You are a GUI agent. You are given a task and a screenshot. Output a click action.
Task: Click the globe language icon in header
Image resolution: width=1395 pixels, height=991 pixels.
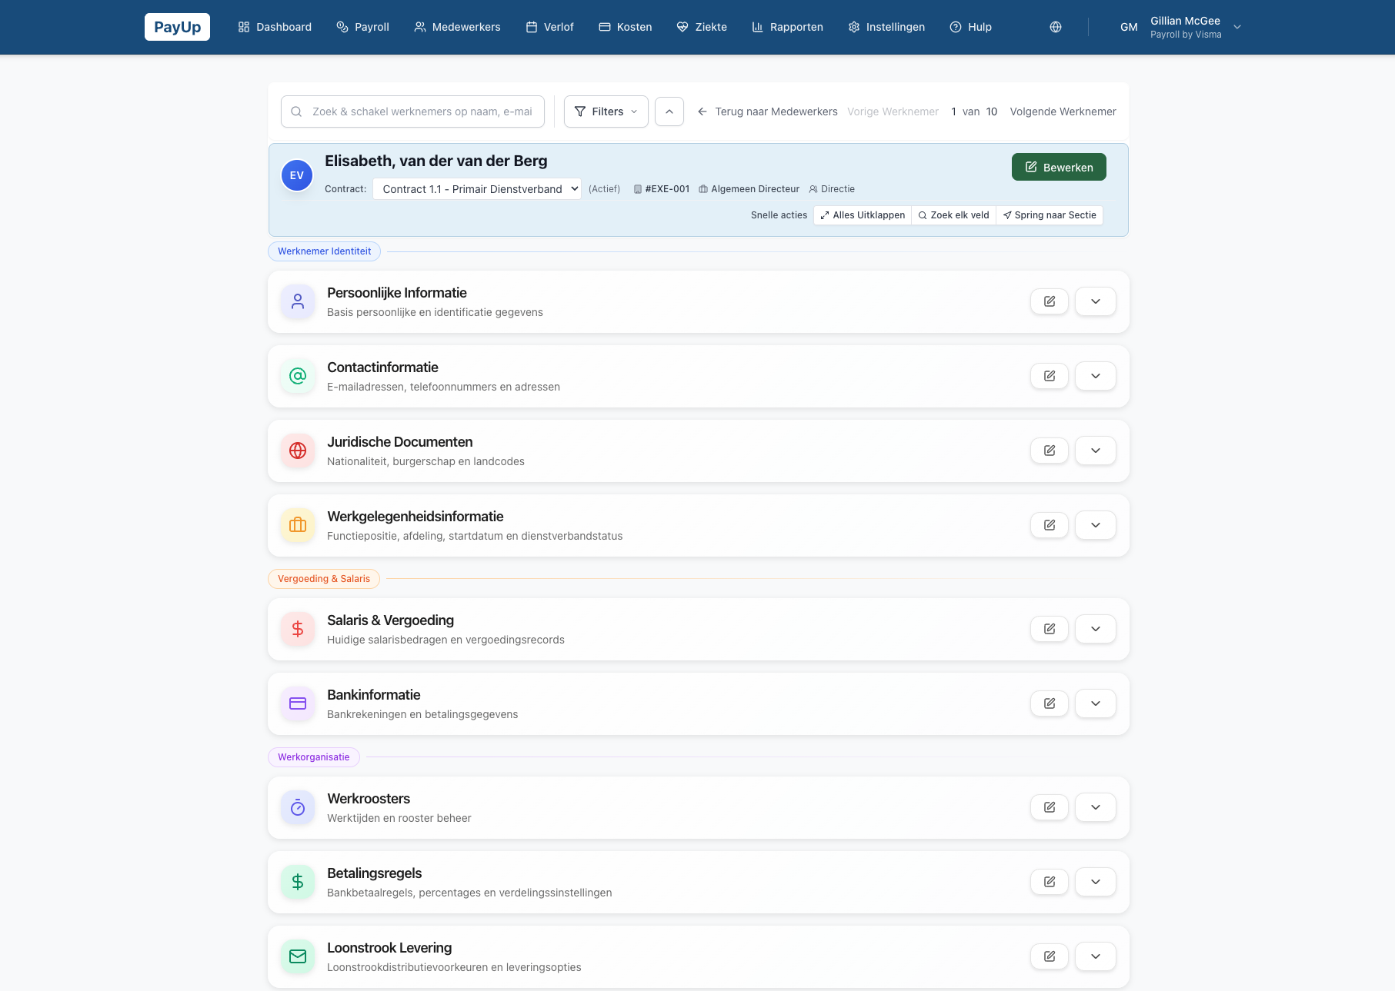pos(1055,27)
